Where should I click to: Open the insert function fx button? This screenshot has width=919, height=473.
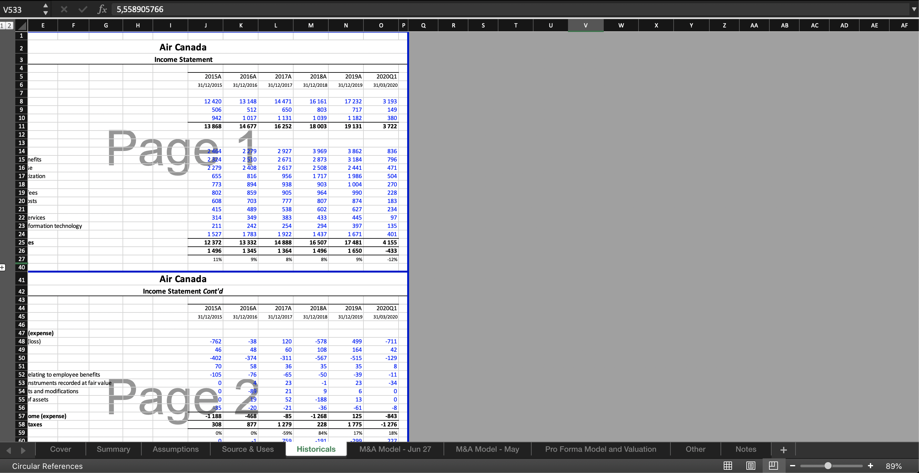coord(102,9)
